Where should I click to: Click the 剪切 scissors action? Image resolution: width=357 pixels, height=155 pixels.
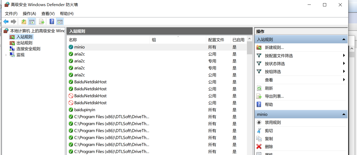point(269,131)
